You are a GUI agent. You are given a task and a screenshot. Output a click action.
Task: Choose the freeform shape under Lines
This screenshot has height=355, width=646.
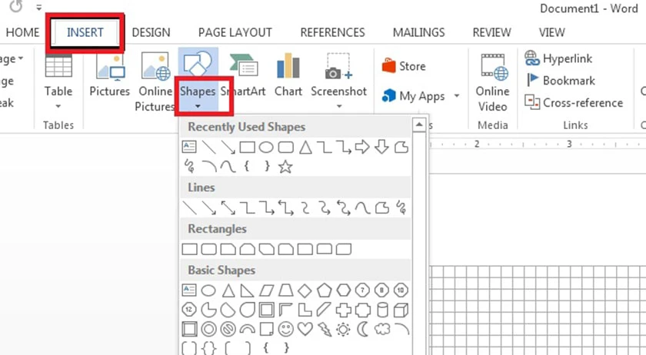382,208
